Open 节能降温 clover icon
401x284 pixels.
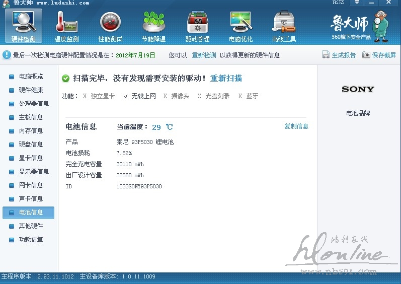[153, 26]
